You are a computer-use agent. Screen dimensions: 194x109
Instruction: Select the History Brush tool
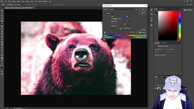(2, 34)
